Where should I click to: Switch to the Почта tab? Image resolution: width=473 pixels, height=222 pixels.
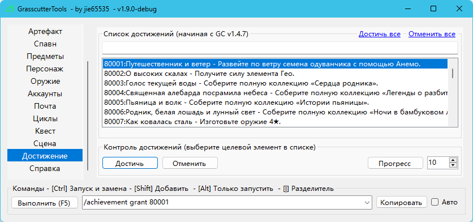(x=45, y=106)
